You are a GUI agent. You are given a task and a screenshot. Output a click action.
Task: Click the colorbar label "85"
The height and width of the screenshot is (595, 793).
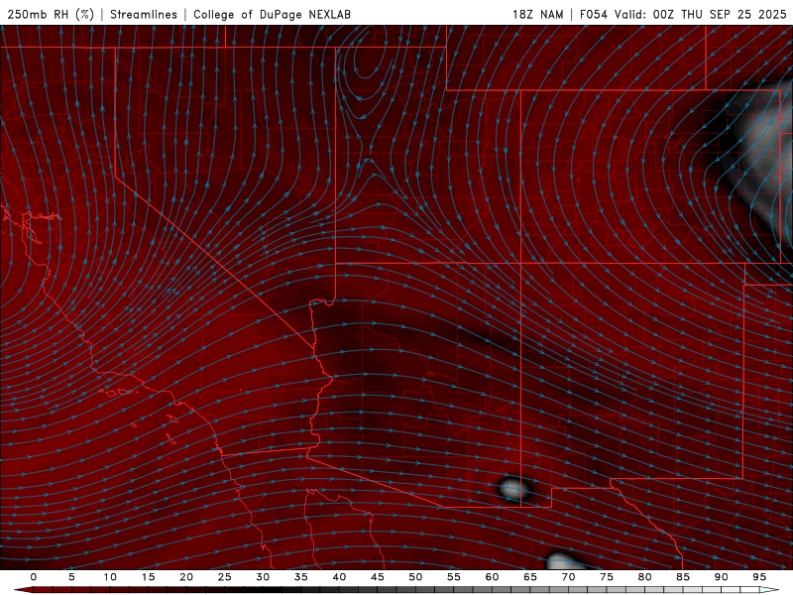pos(683,577)
